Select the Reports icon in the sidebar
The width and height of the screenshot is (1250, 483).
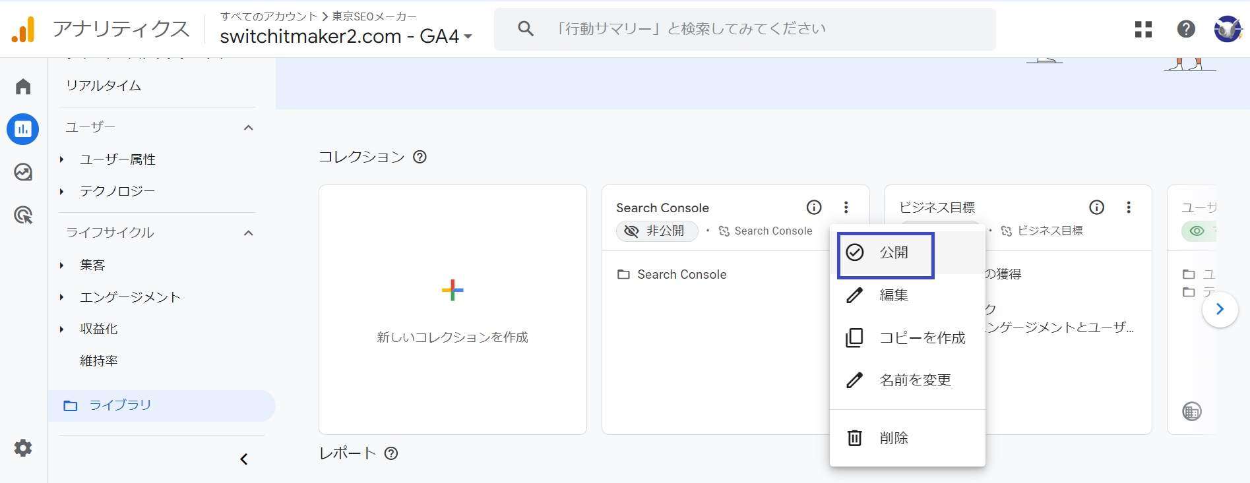pos(23,129)
